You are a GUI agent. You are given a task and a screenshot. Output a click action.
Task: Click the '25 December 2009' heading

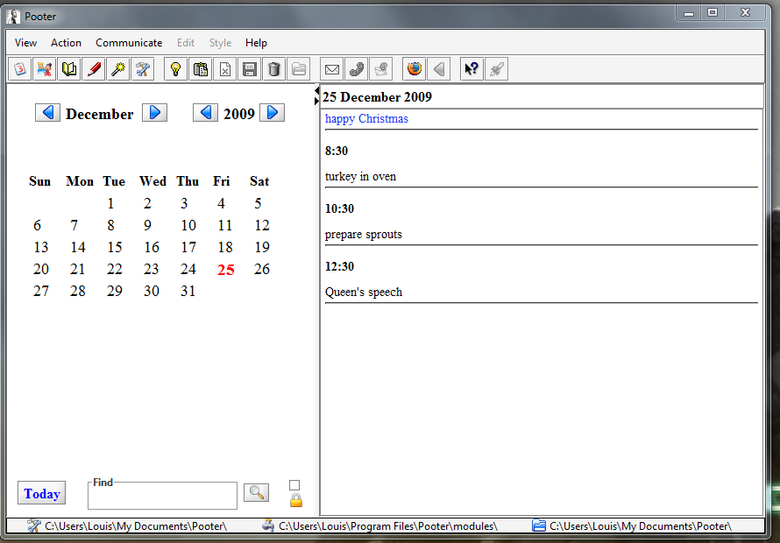377,97
